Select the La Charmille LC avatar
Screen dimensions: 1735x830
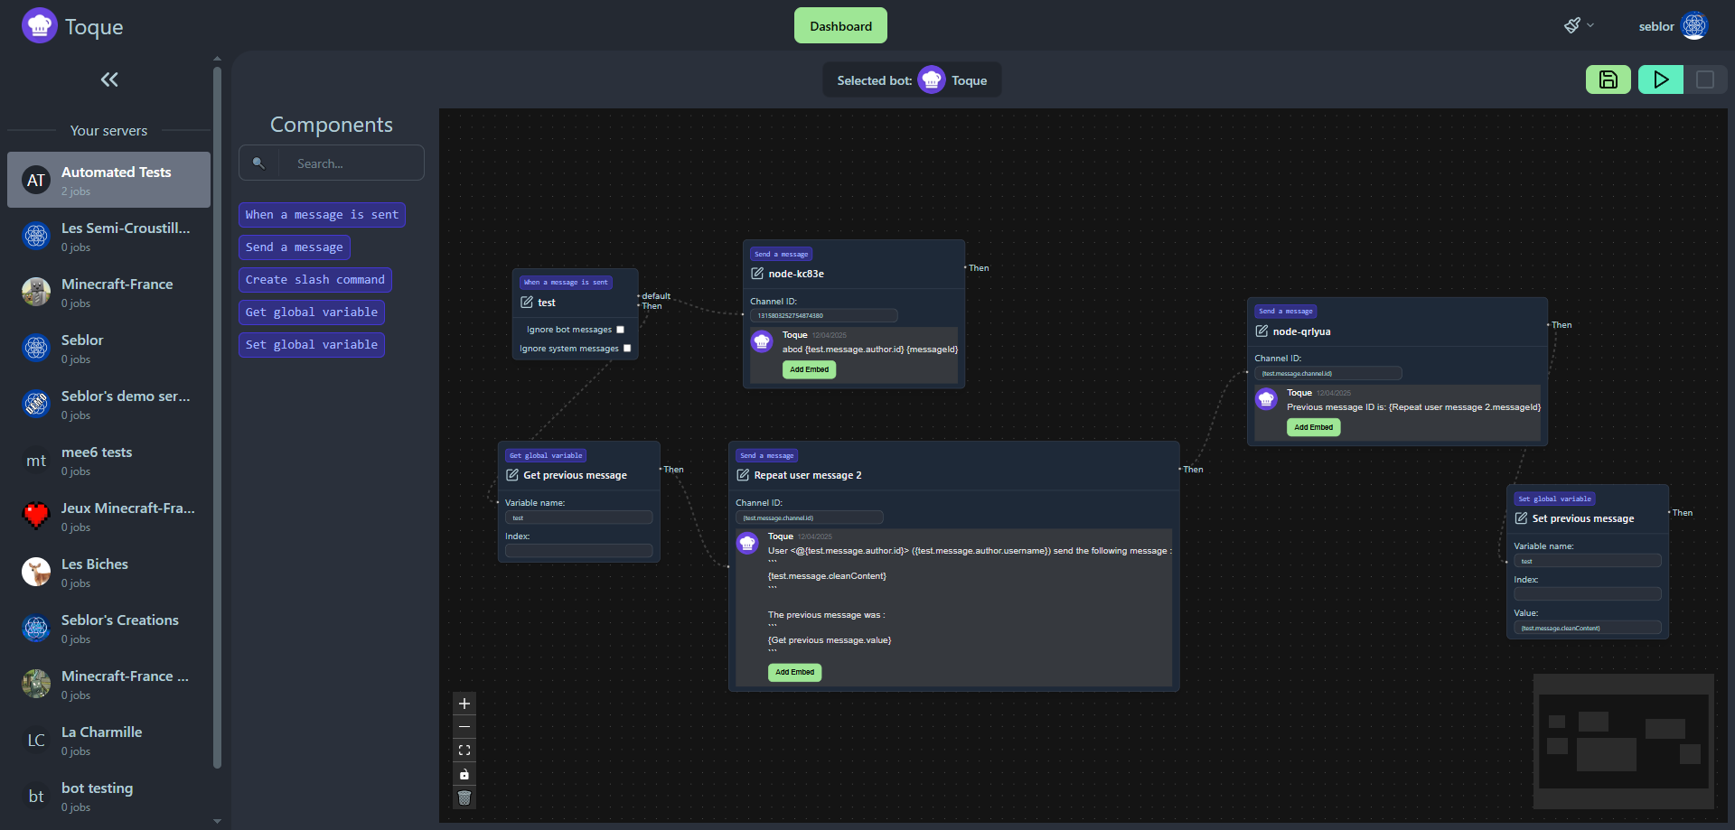coord(36,740)
